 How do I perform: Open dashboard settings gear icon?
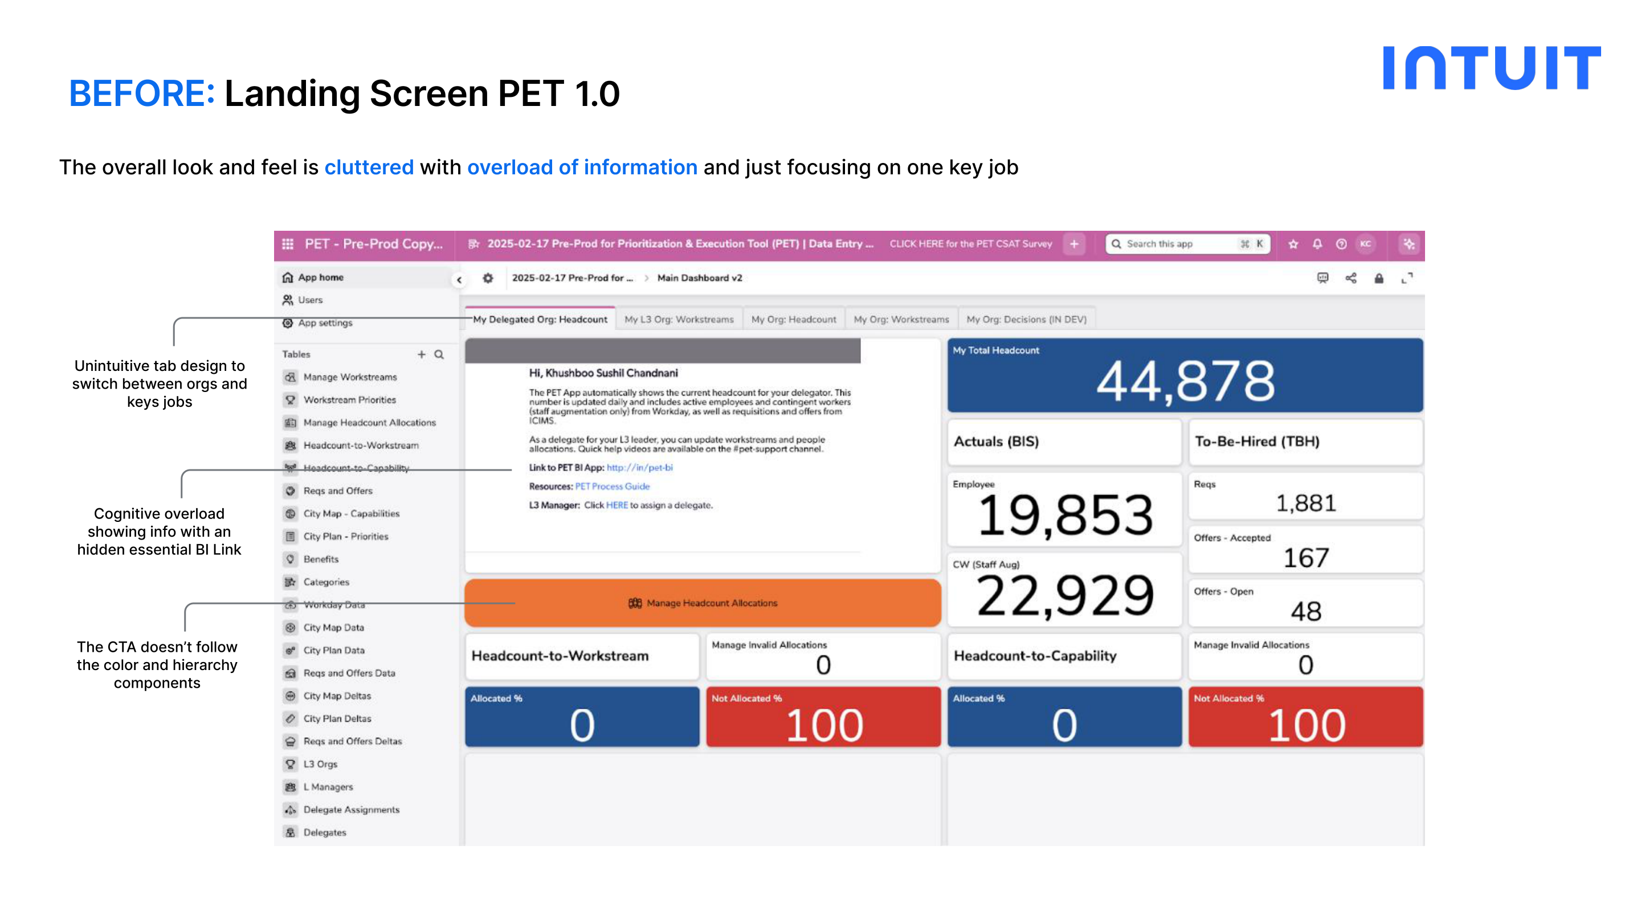point(488,279)
